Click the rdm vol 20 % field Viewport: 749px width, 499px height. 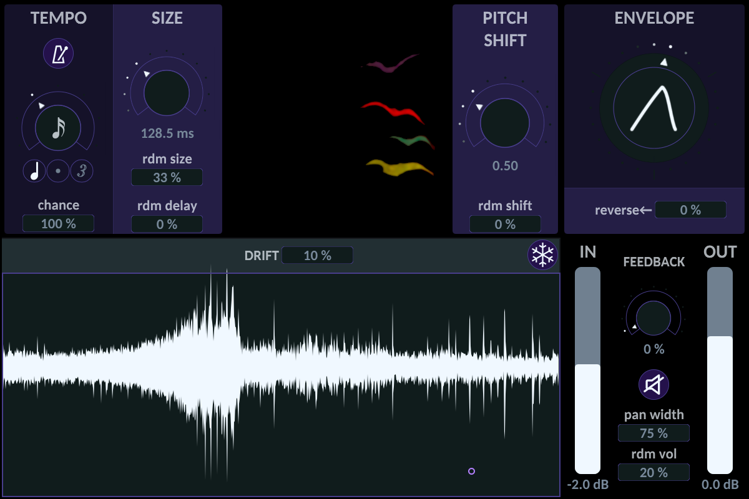click(x=654, y=472)
